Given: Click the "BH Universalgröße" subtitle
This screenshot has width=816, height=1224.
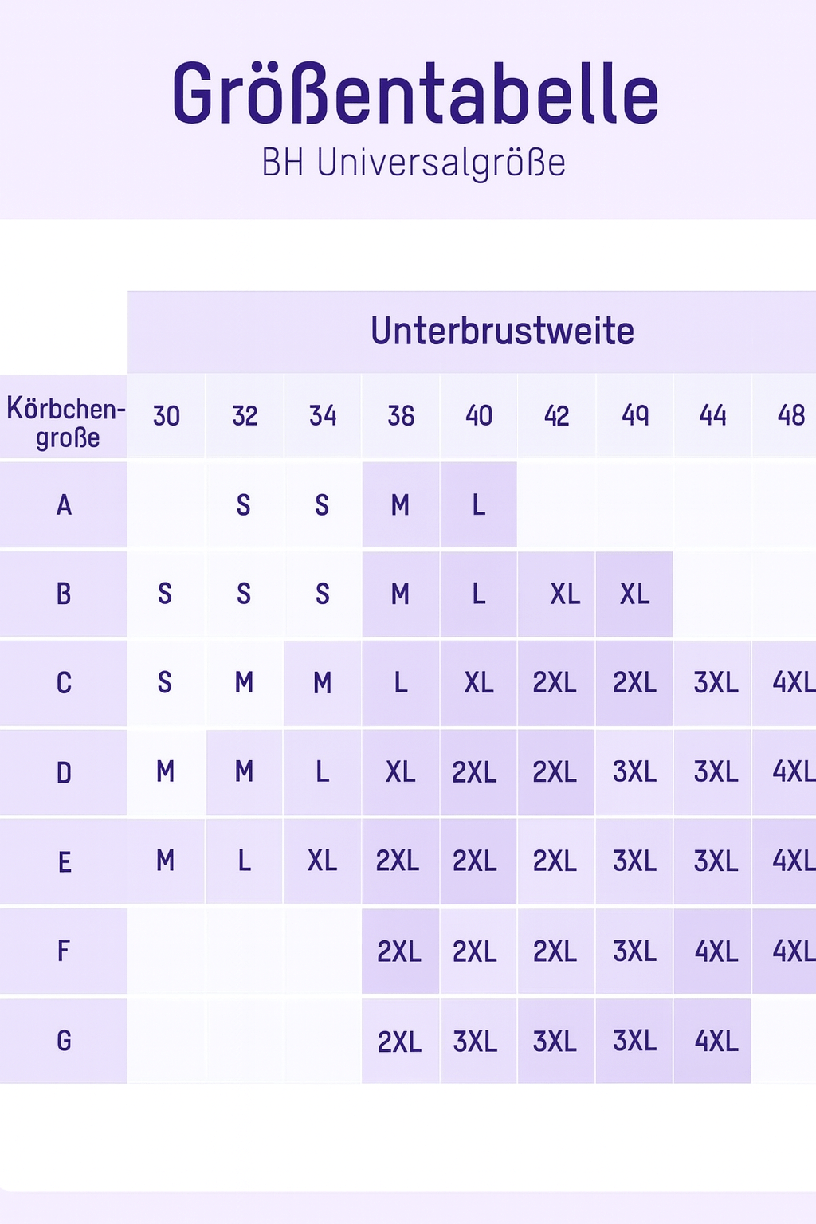Looking at the screenshot, I should 414,163.
